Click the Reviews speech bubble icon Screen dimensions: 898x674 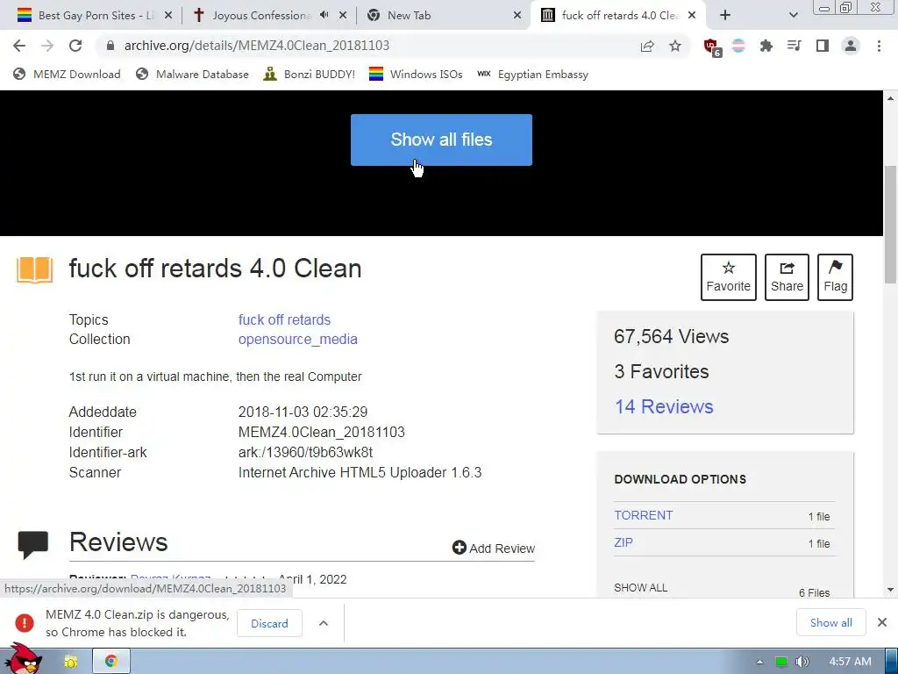pyautogui.click(x=33, y=545)
